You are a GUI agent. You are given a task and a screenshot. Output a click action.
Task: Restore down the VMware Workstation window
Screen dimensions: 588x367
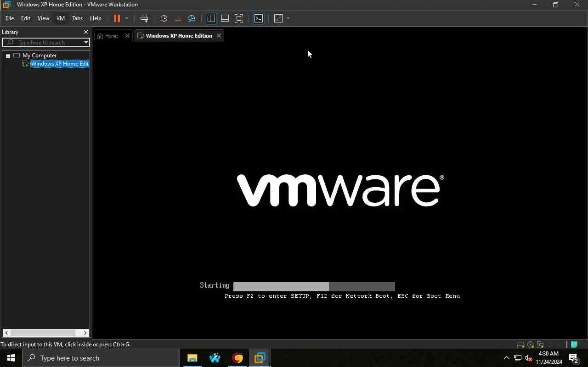pos(555,5)
